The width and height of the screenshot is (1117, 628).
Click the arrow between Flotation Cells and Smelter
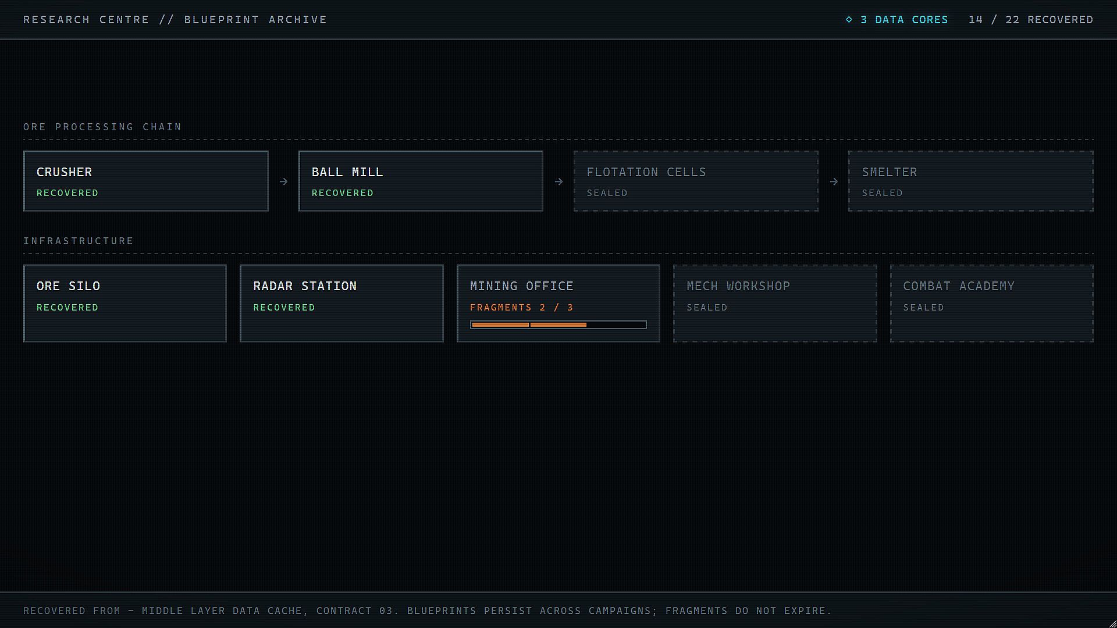pyautogui.click(x=834, y=181)
